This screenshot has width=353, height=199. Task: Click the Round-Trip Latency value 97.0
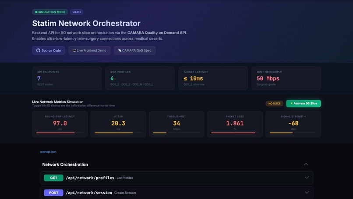(60, 123)
